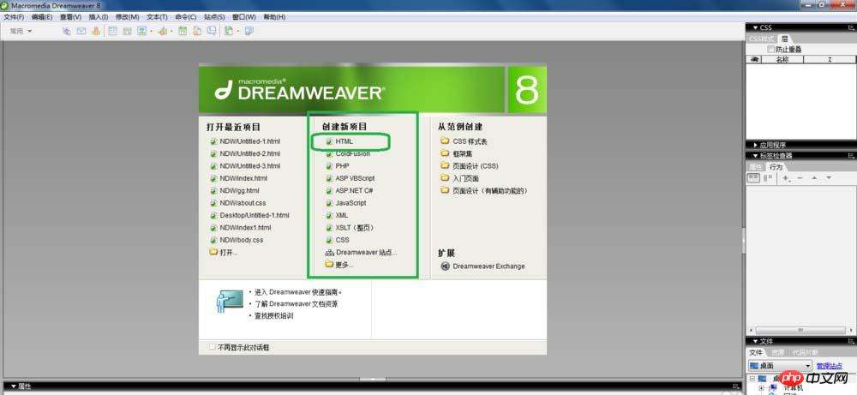Enable the 防止重叠 checkbox
Viewport: 857px width, 395px height.
click(x=770, y=49)
